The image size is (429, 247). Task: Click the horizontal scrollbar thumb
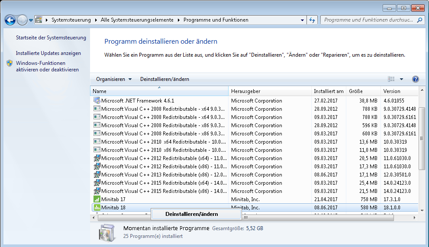246,218
